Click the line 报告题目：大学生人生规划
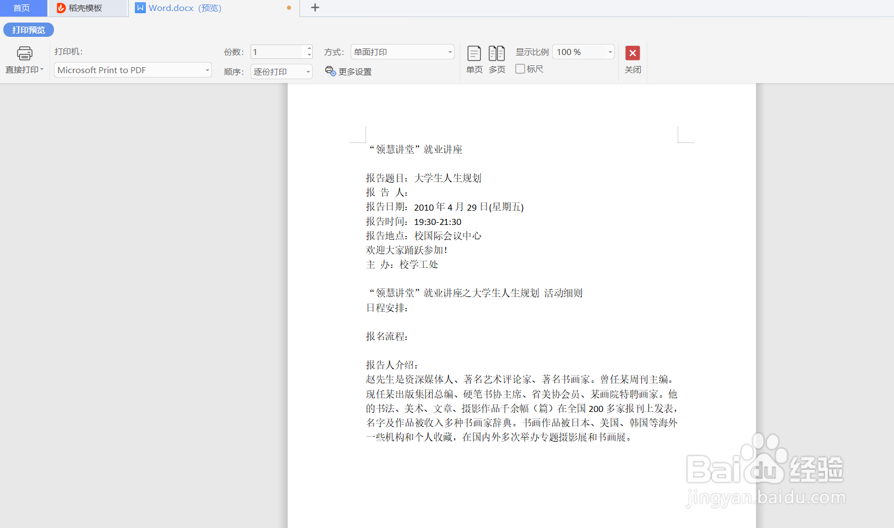This screenshot has width=894, height=528. (x=423, y=178)
